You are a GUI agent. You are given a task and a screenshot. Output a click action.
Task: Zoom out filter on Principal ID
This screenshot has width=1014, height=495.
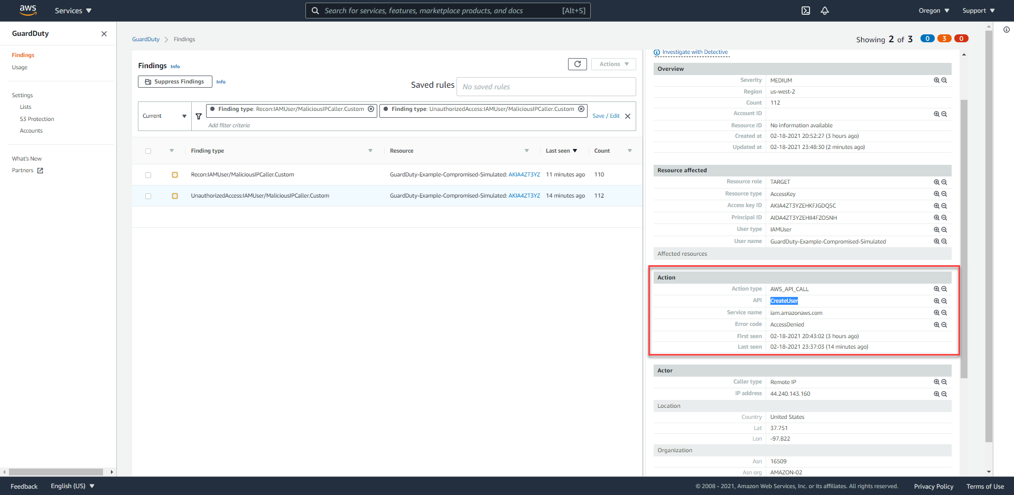[x=944, y=218]
